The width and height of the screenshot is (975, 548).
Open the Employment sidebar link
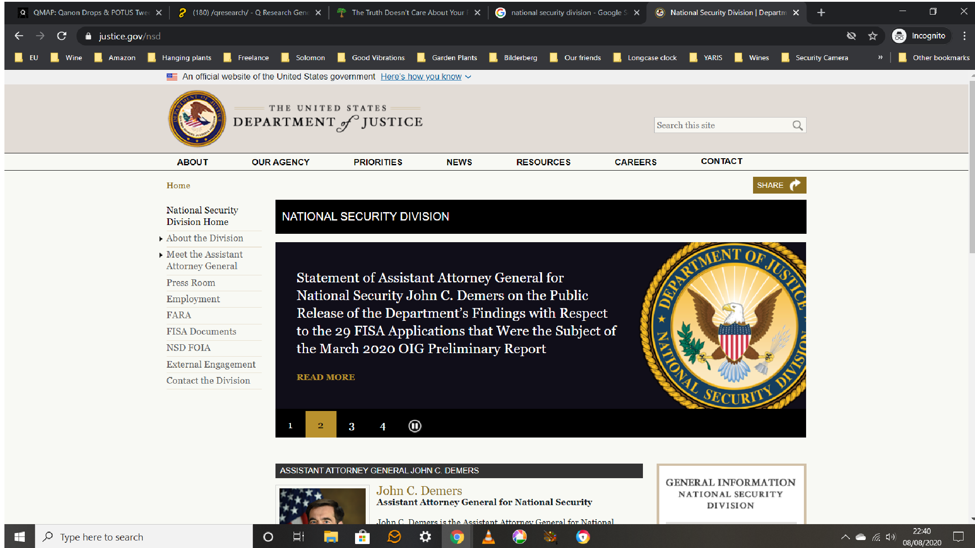193,299
